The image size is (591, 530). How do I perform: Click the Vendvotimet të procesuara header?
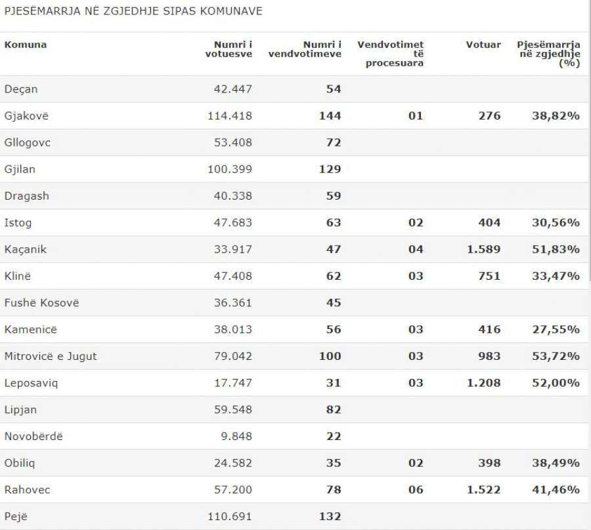390,54
